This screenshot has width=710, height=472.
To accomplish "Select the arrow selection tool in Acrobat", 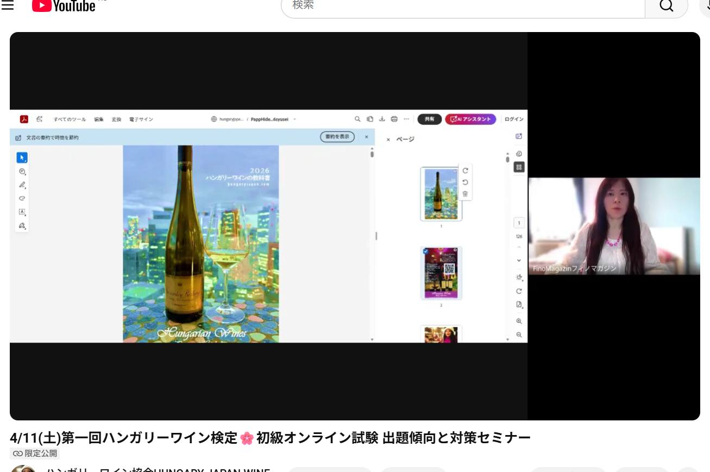I will (x=22, y=158).
